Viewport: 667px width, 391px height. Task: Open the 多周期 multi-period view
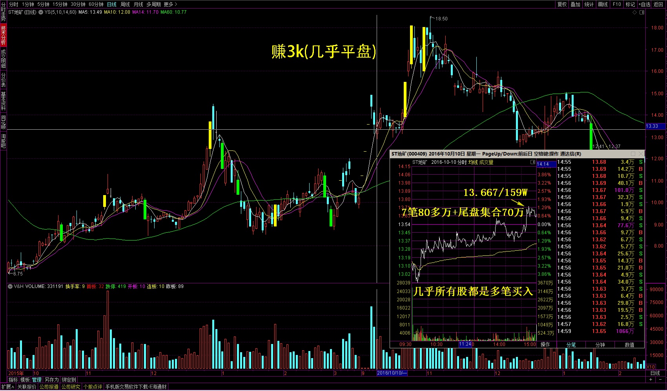(153, 4)
